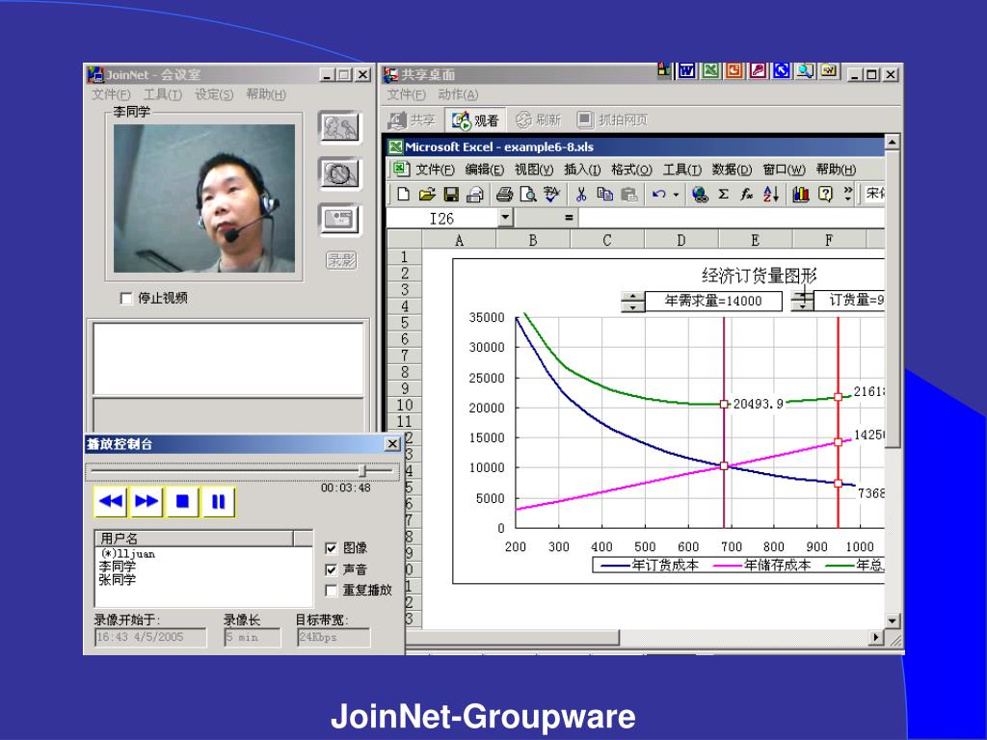Image resolution: width=987 pixels, height=740 pixels.
Task: Launch Excel from the Office shortcut bar
Action: 710,71
